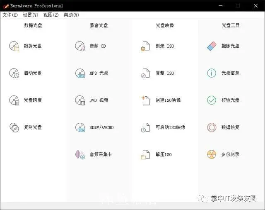Click the 启动光盘 label
This screenshot has width=265, height=210.
click(x=33, y=73)
